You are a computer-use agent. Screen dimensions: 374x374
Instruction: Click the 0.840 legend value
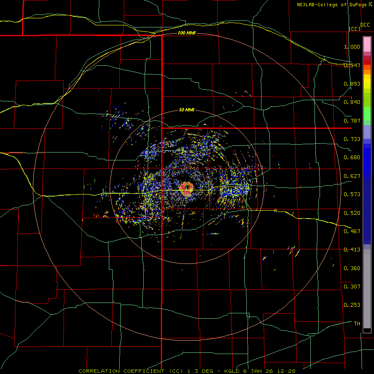click(352, 102)
